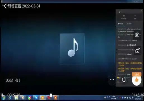Open the Windows Start orb
Image resolution: width=144 pixels, height=101 pixels.
[x=3, y=98]
